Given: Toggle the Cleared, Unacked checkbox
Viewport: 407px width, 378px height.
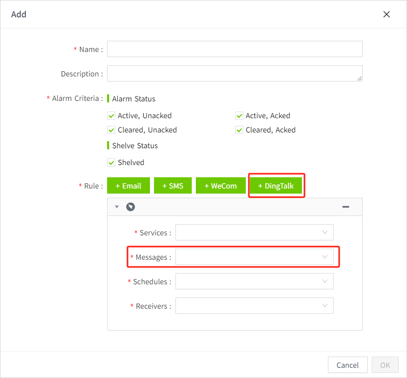Looking at the screenshot, I should point(111,130).
